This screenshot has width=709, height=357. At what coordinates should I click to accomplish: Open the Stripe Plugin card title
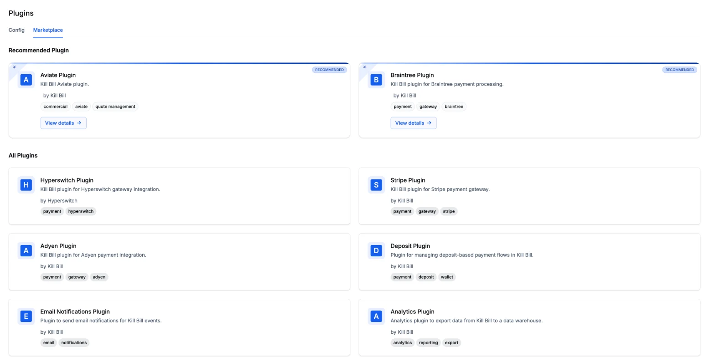(x=408, y=180)
